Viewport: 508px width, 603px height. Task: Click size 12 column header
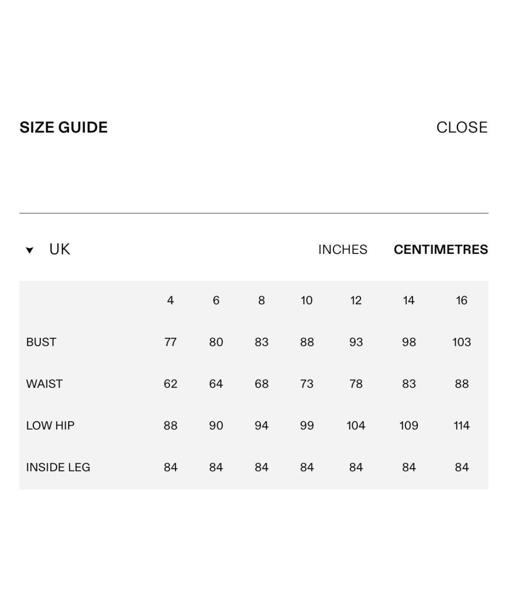click(356, 300)
